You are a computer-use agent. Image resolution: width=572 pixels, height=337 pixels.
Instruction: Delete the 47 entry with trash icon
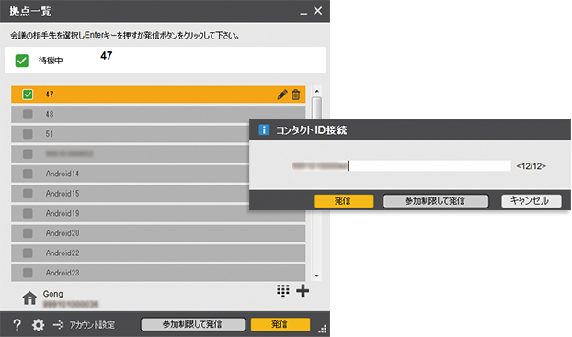(x=296, y=95)
